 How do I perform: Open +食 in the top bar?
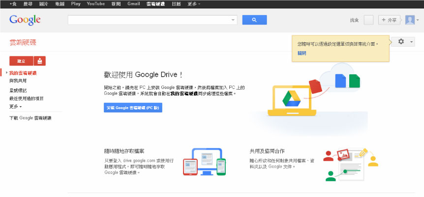[13, 4]
